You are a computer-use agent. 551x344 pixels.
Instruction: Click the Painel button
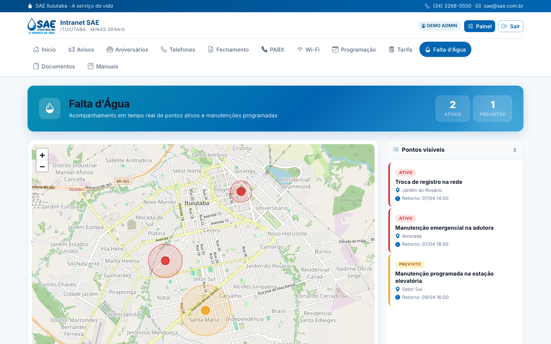click(x=479, y=26)
